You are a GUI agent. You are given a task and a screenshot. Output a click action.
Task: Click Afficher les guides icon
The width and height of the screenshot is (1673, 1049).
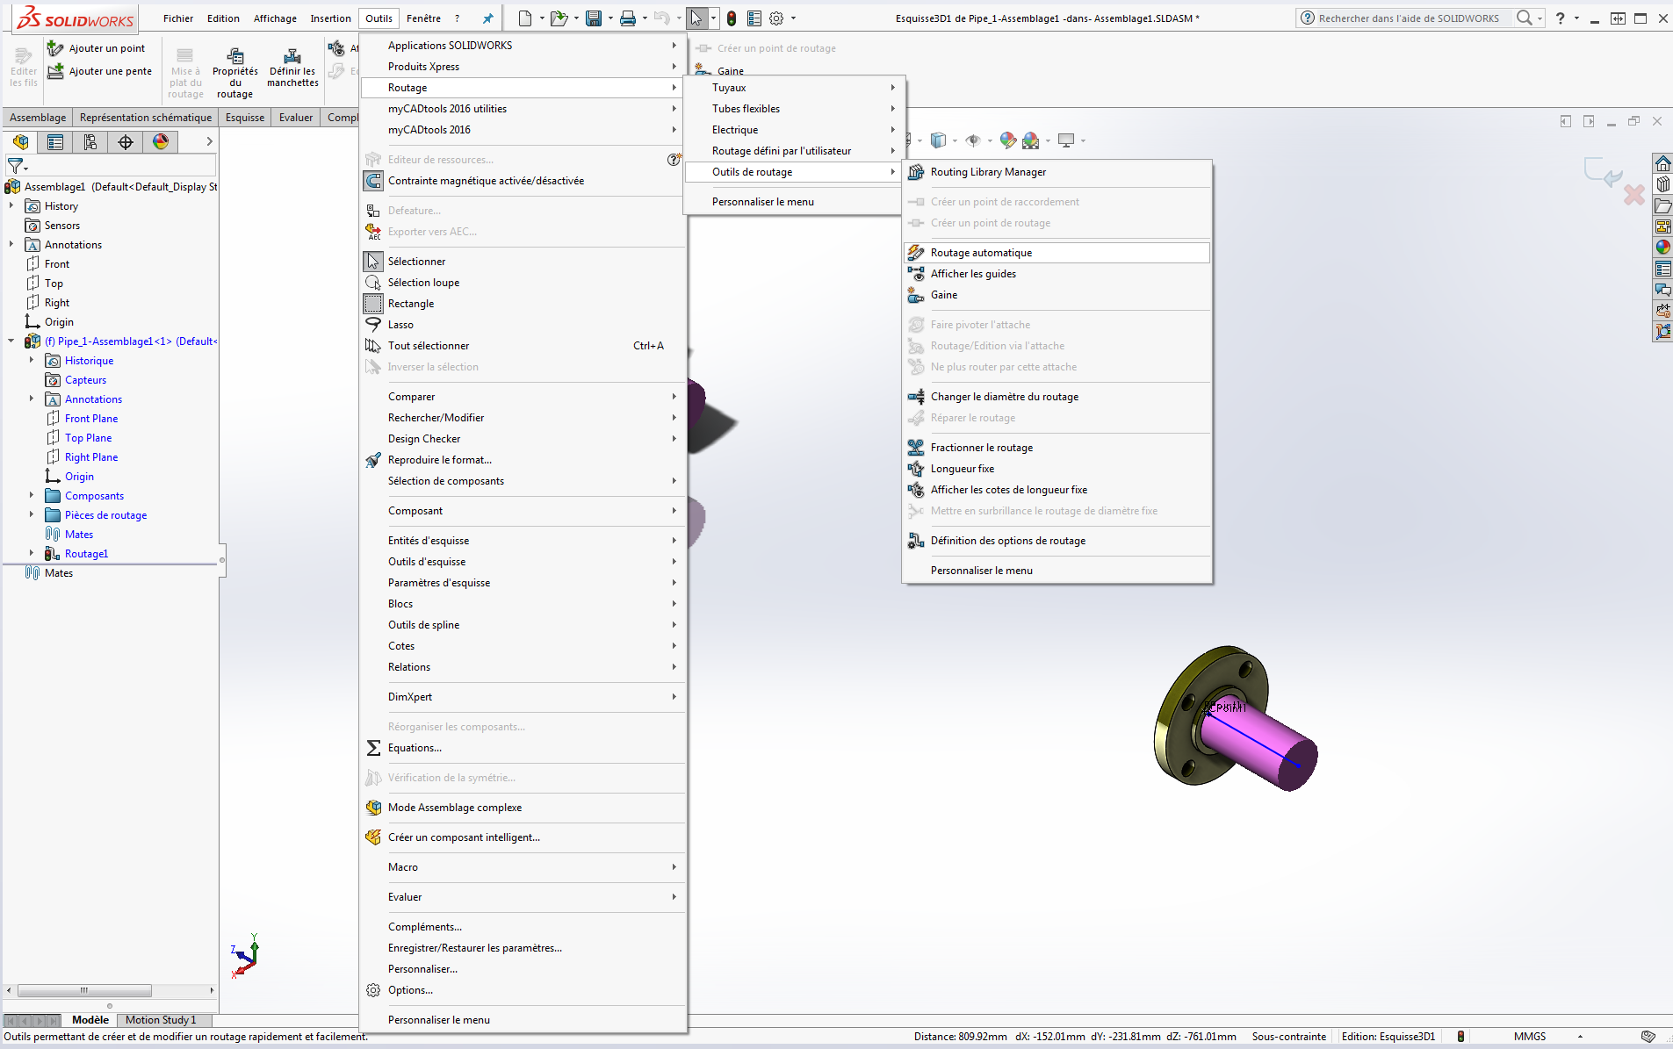[916, 274]
